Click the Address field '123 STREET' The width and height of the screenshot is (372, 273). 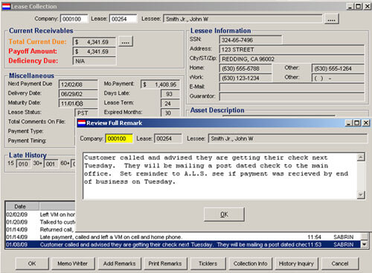click(x=292, y=49)
